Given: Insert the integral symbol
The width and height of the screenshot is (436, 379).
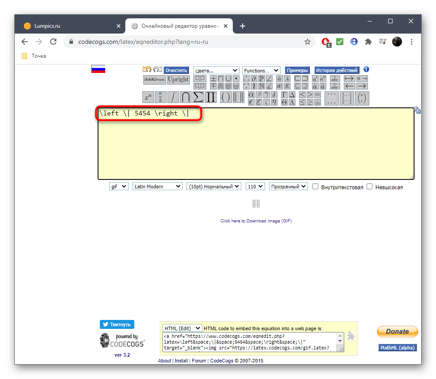Looking at the screenshot, I should click(173, 97).
